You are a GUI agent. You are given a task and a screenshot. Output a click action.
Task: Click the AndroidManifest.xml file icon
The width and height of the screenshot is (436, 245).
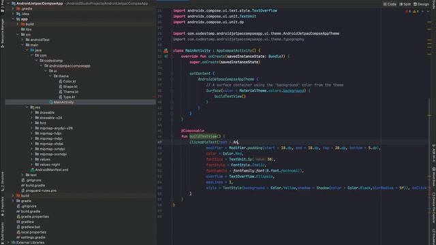coord(32,169)
